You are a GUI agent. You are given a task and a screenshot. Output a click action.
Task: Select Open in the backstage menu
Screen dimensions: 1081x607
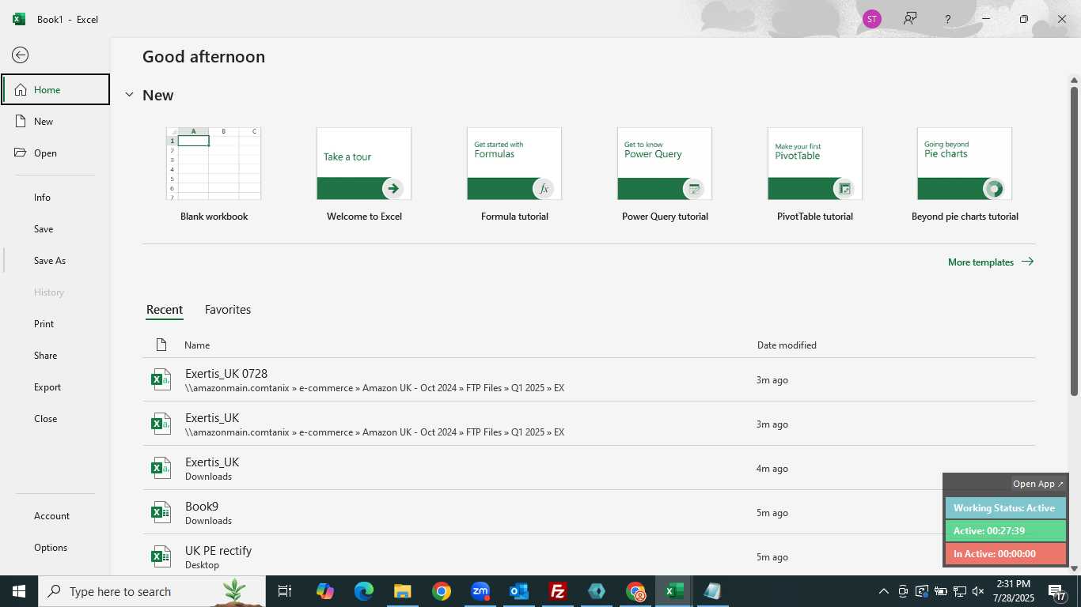(x=55, y=153)
